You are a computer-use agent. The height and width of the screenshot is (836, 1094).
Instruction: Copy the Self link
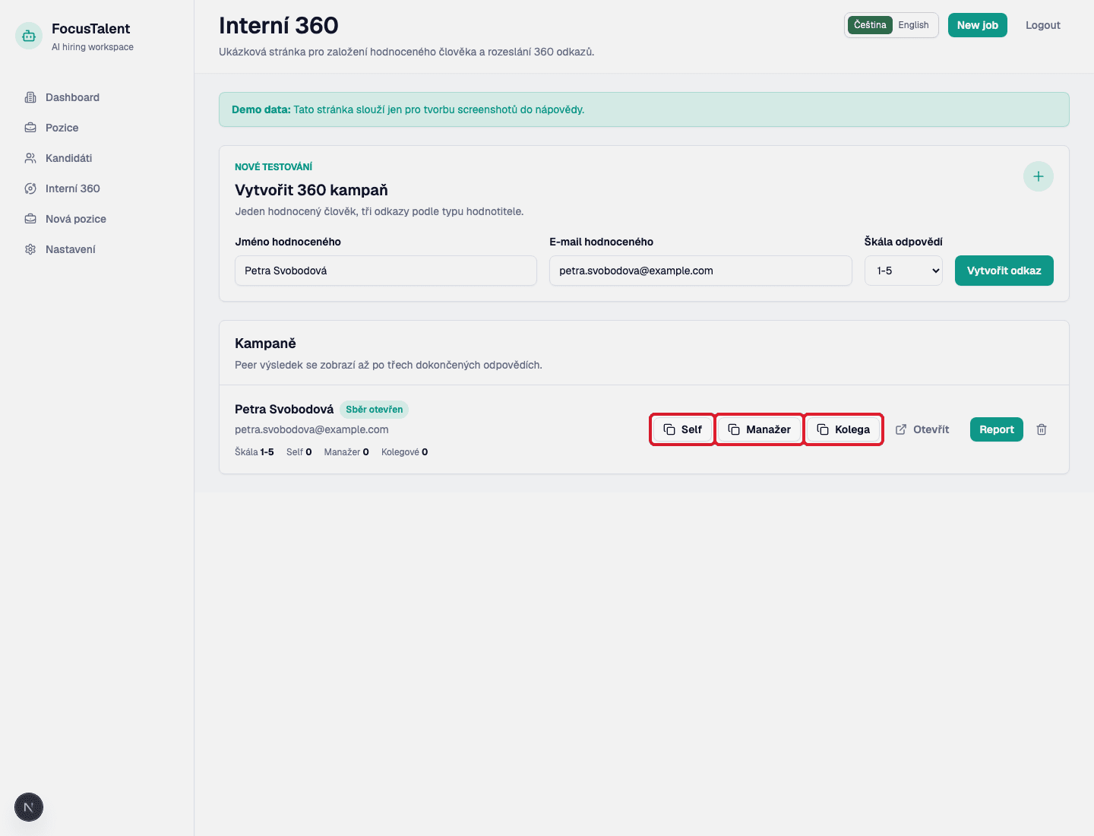[682, 429]
